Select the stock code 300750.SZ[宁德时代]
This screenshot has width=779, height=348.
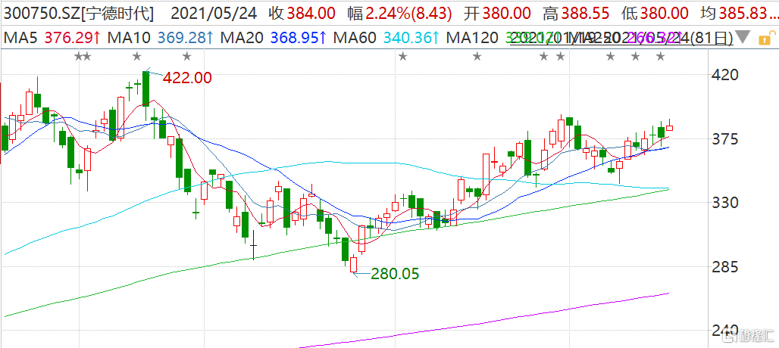click(77, 14)
